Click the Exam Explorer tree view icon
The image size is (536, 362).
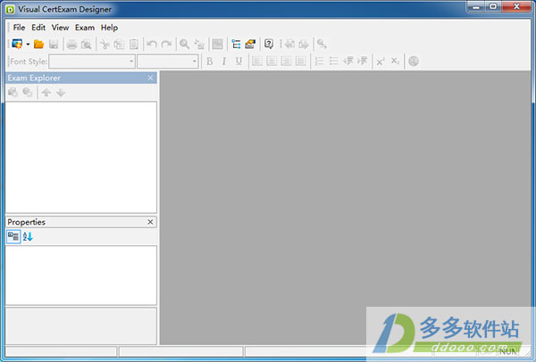(236, 44)
